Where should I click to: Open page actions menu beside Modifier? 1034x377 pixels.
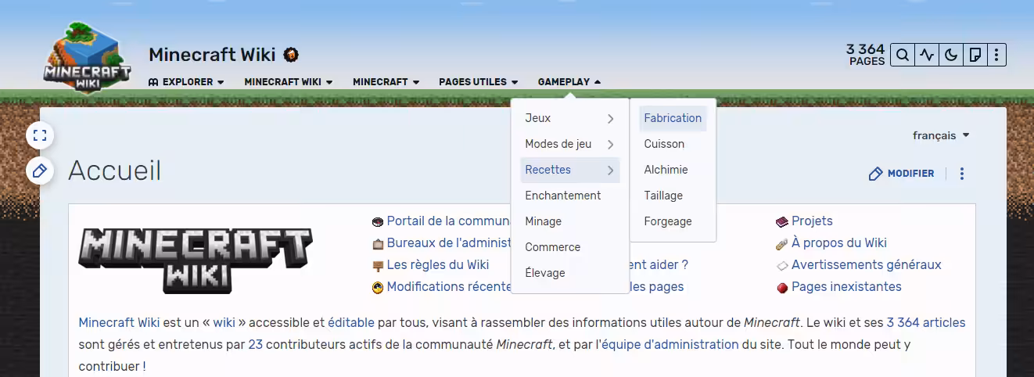pyautogui.click(x=962, y=174)
